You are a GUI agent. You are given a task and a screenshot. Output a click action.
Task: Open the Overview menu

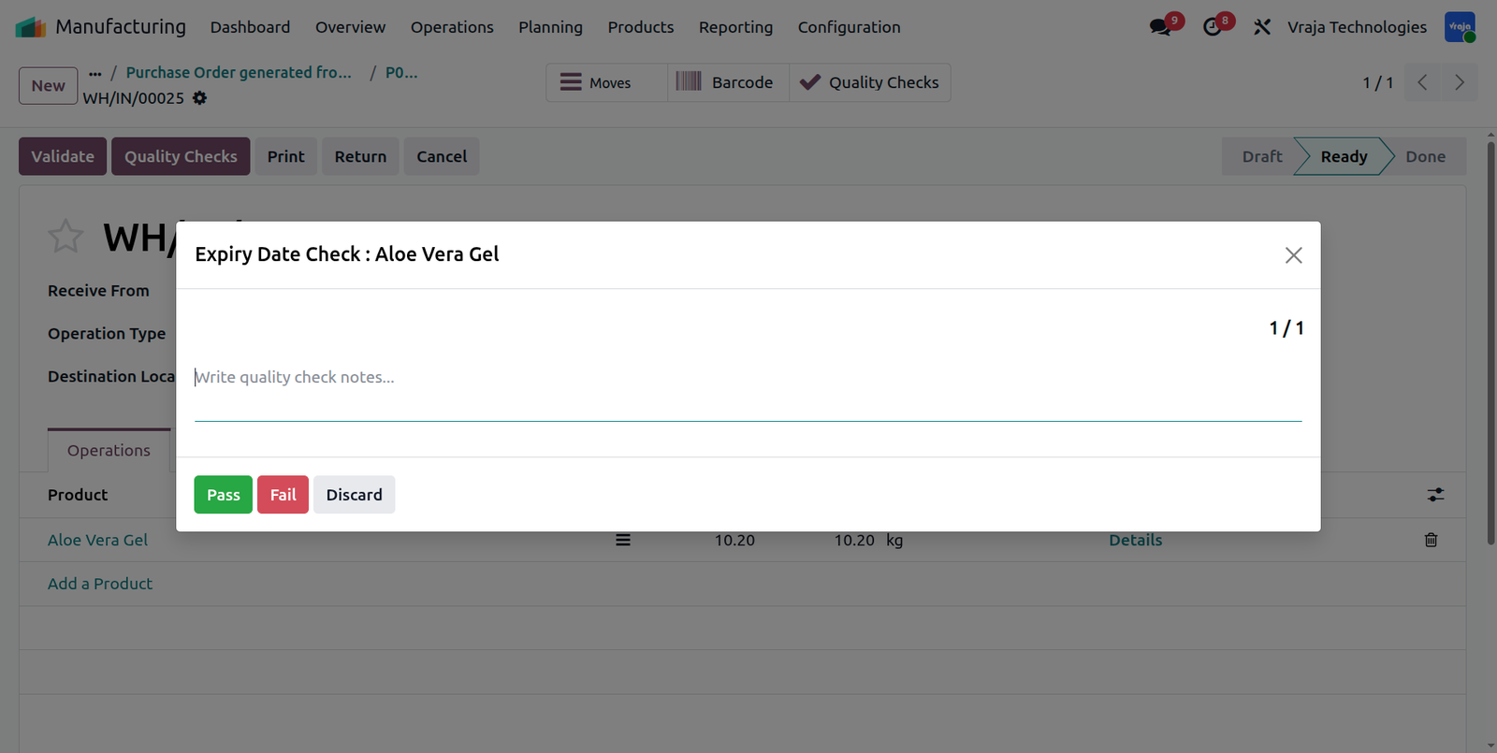pos(350,27)
